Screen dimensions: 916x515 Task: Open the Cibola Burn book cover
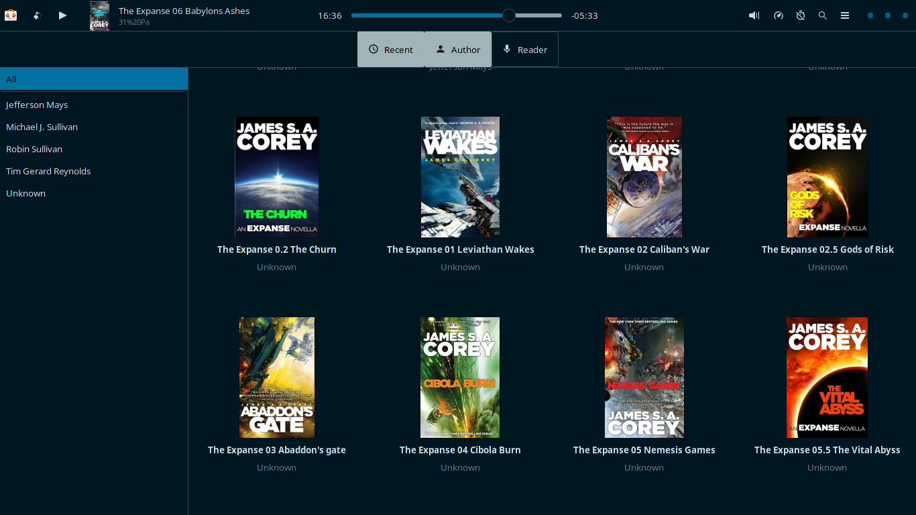point(460,378)
